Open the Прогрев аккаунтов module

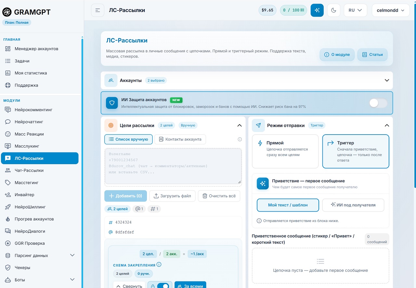pyautogui.click(x=40, y=219)
